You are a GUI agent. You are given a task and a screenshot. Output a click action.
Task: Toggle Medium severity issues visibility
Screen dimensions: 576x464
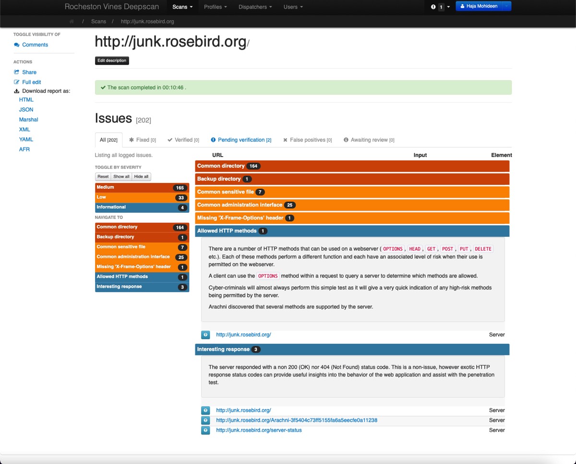tap(142, 187)
